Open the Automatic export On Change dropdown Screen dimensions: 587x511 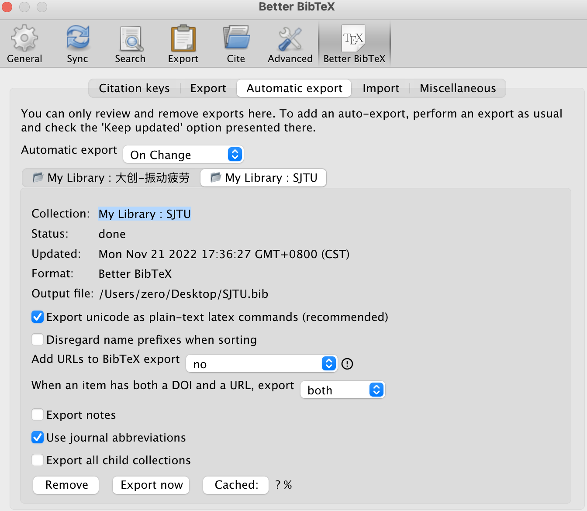183,155
